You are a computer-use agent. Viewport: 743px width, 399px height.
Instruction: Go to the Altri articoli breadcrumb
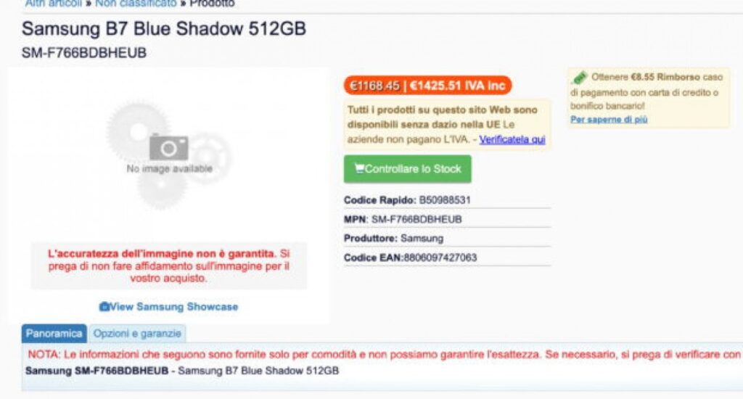(x=53, y=4)
